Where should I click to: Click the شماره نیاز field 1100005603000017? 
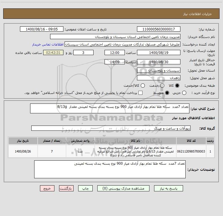(159, 29)
